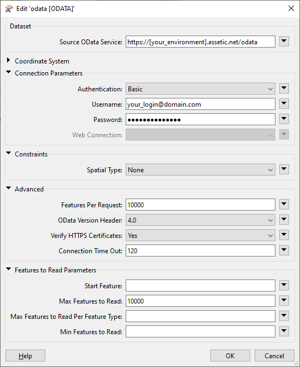
Task: Collapse the Features to Read Parameters section
Action: [8, 269]
